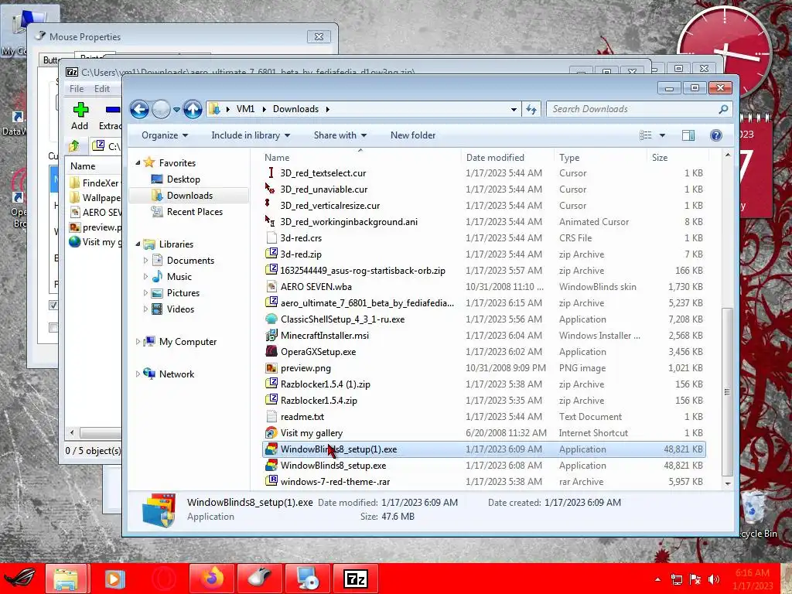Select the 3D_red_textselect.cur file icon
This screenshot has height=594, width=792.
pyautogui.click(x=271, y=172)
